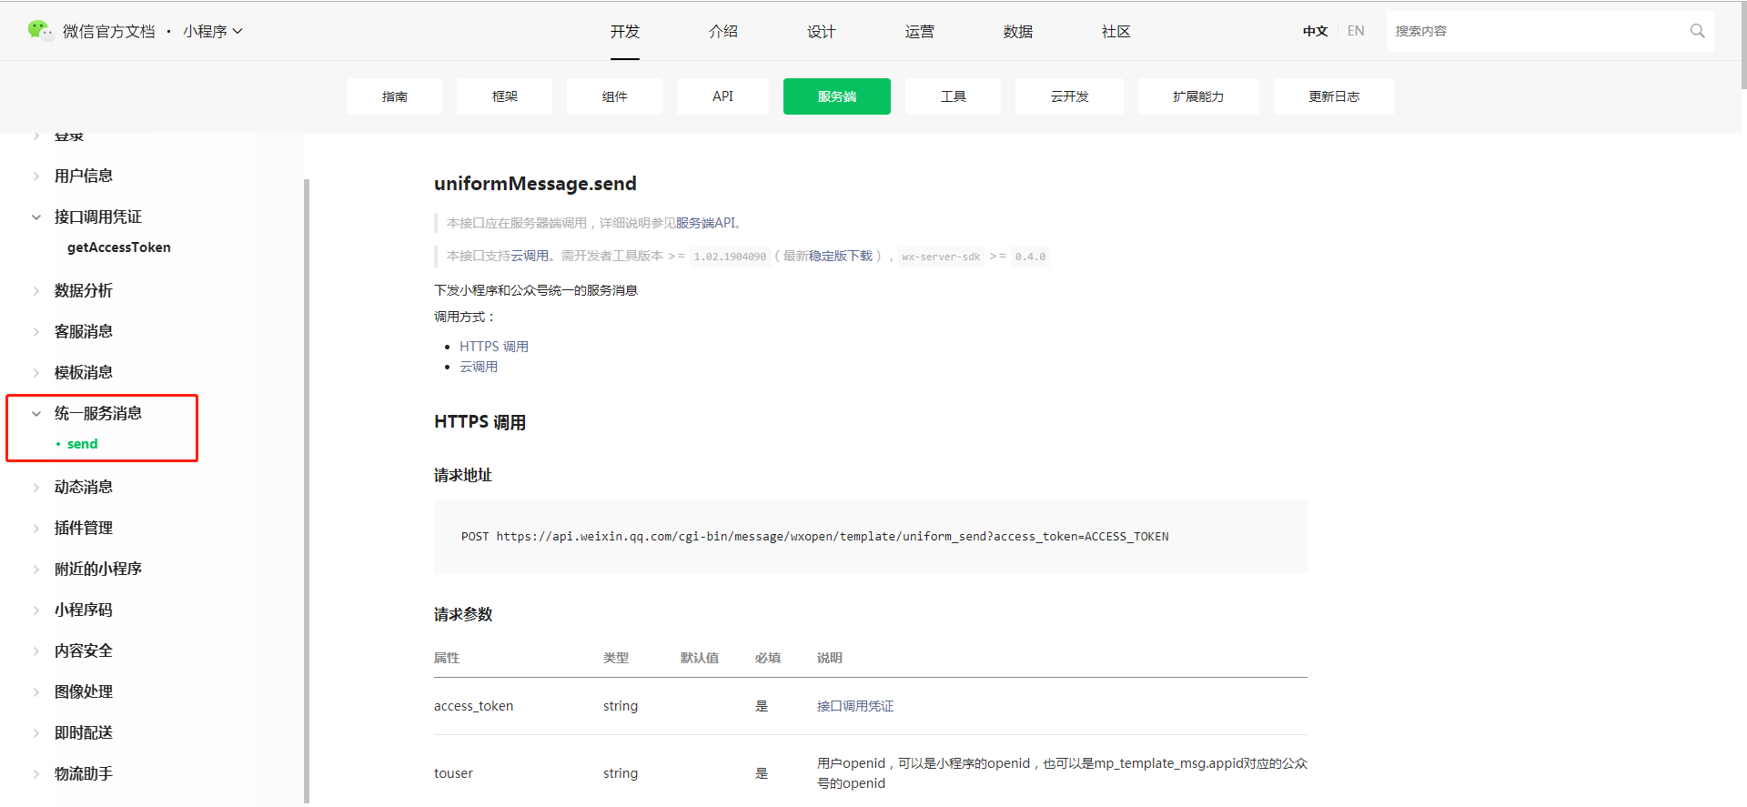Expand the 数据分析 chevron
The width and height of the screenshot is (1747, 807).
coord(36,291)
